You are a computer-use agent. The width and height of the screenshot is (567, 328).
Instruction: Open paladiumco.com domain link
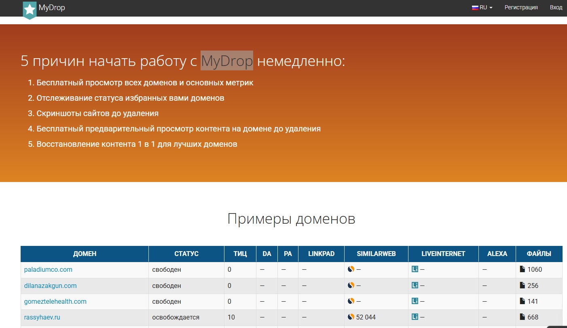(48, 269)
